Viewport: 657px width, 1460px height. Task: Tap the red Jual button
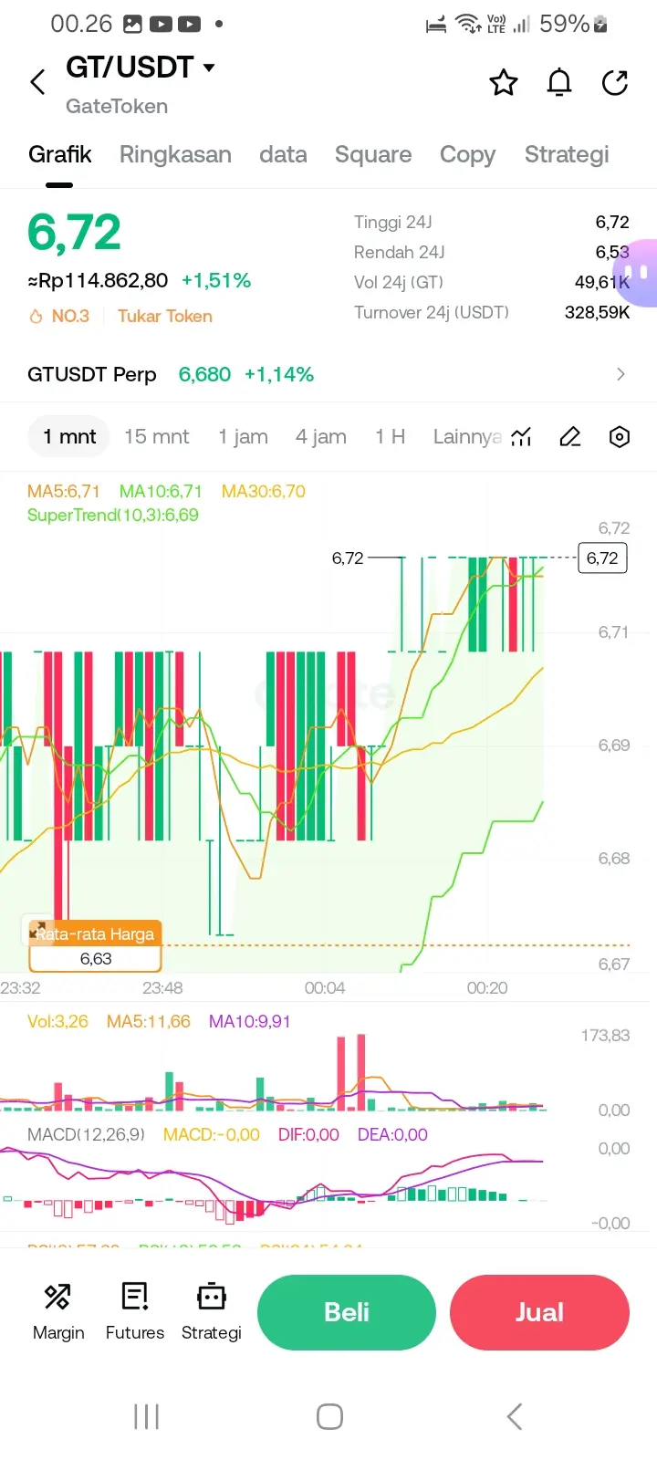coord(539,1312)
